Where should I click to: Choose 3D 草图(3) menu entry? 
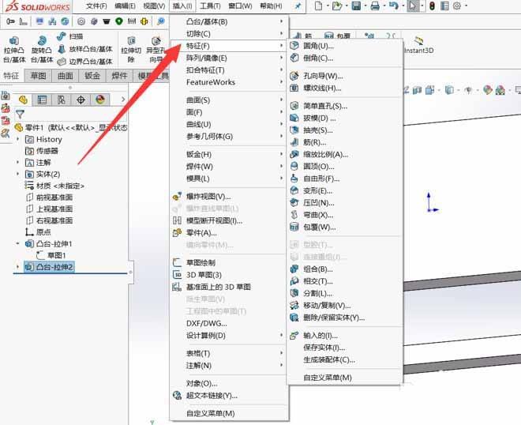coord(229,275)
